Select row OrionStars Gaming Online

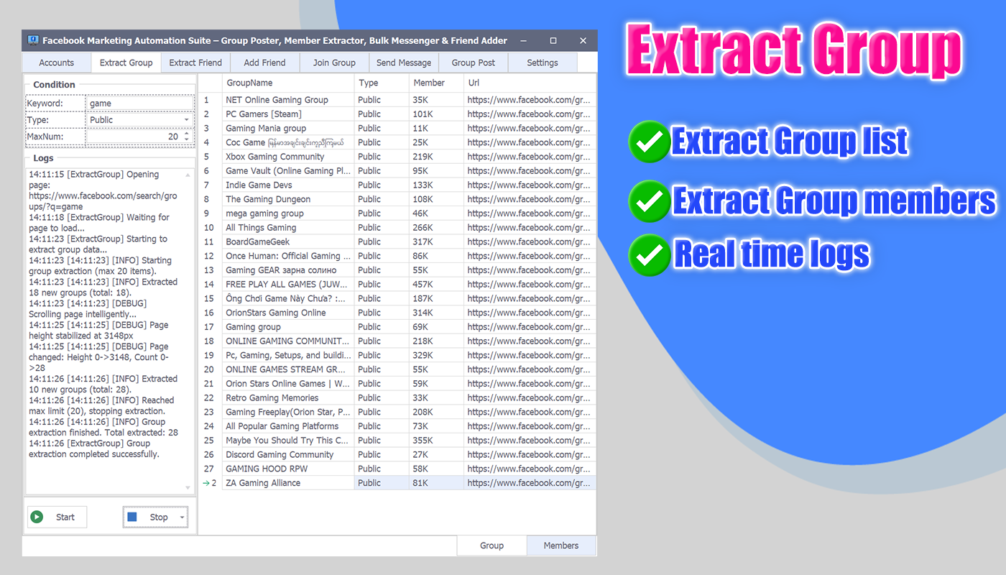click(398, 313)
